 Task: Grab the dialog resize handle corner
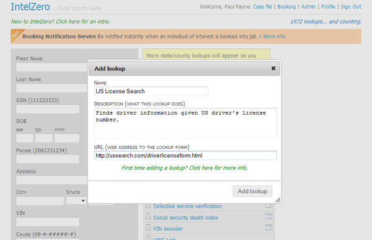tap(278, 200)
